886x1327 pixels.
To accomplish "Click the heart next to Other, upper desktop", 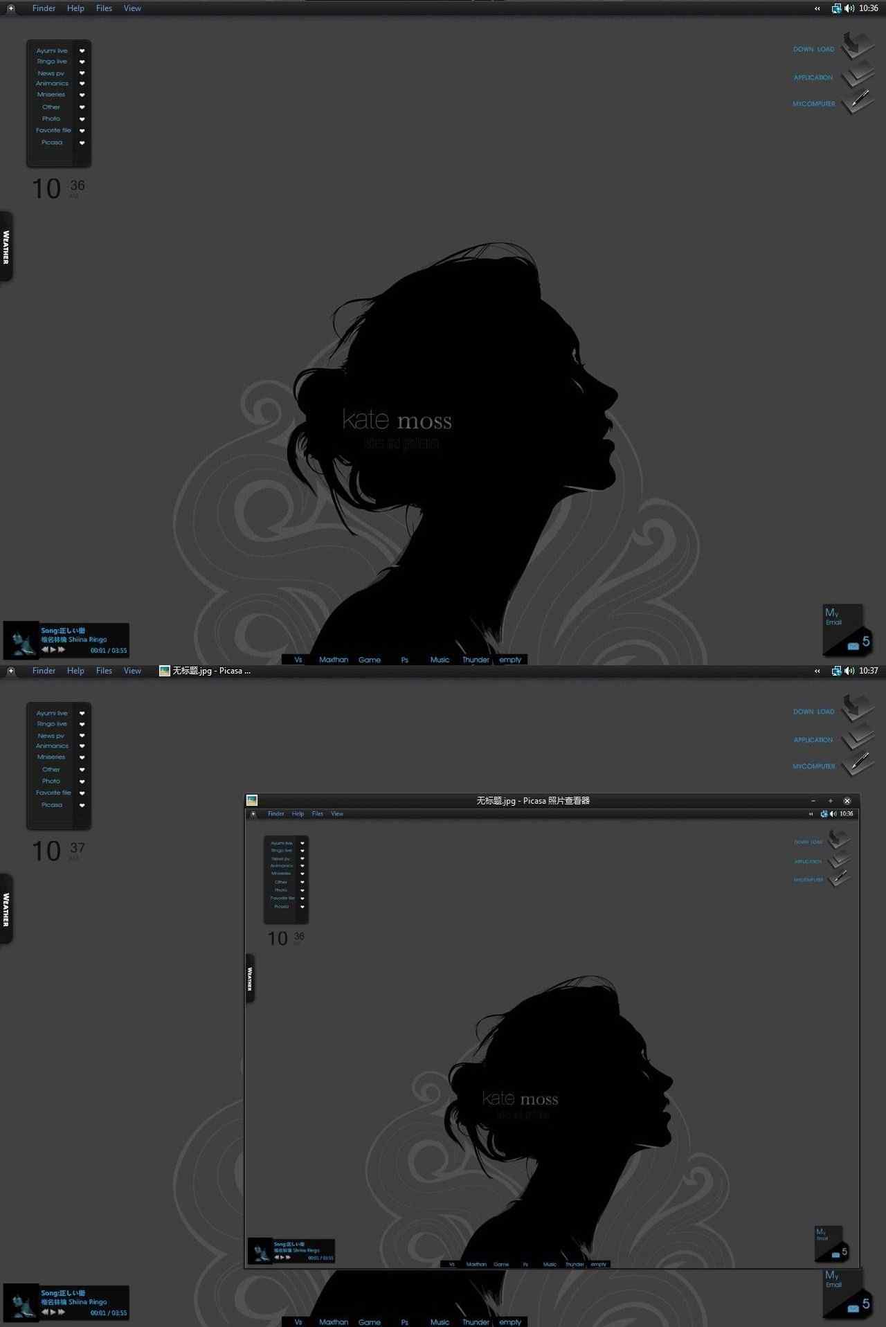I will (82, 107).
